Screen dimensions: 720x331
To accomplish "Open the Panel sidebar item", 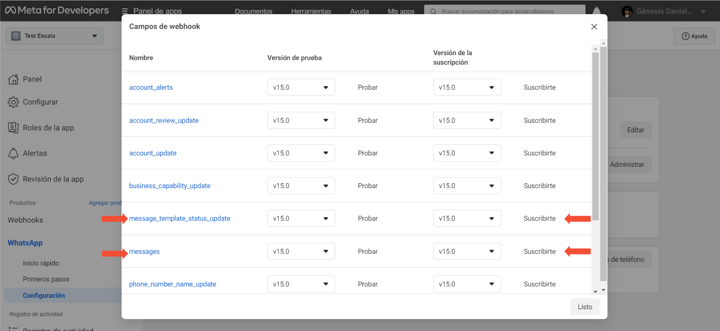I will [32, 79].
